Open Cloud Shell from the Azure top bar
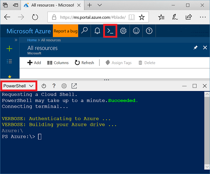The height and width of the screenshot is (174, 210). tap(110, 31)
